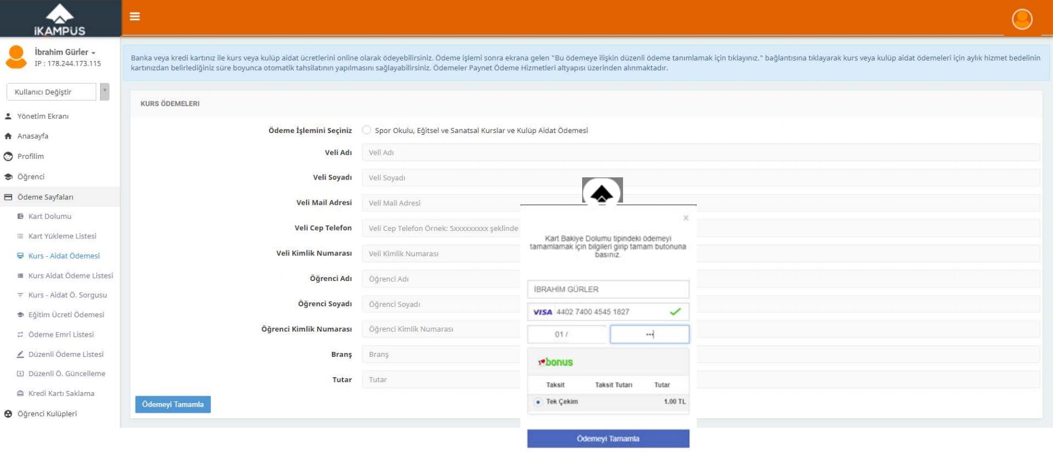This screenshot has width=1053, height=452.
Task: Click the 1.00 TL amount in popup
Action: (674, 402)
